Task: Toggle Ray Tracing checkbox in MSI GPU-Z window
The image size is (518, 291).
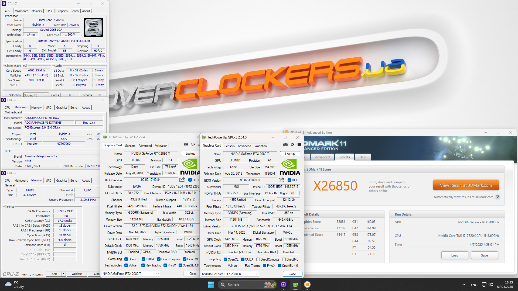Action: click(243, 266)
